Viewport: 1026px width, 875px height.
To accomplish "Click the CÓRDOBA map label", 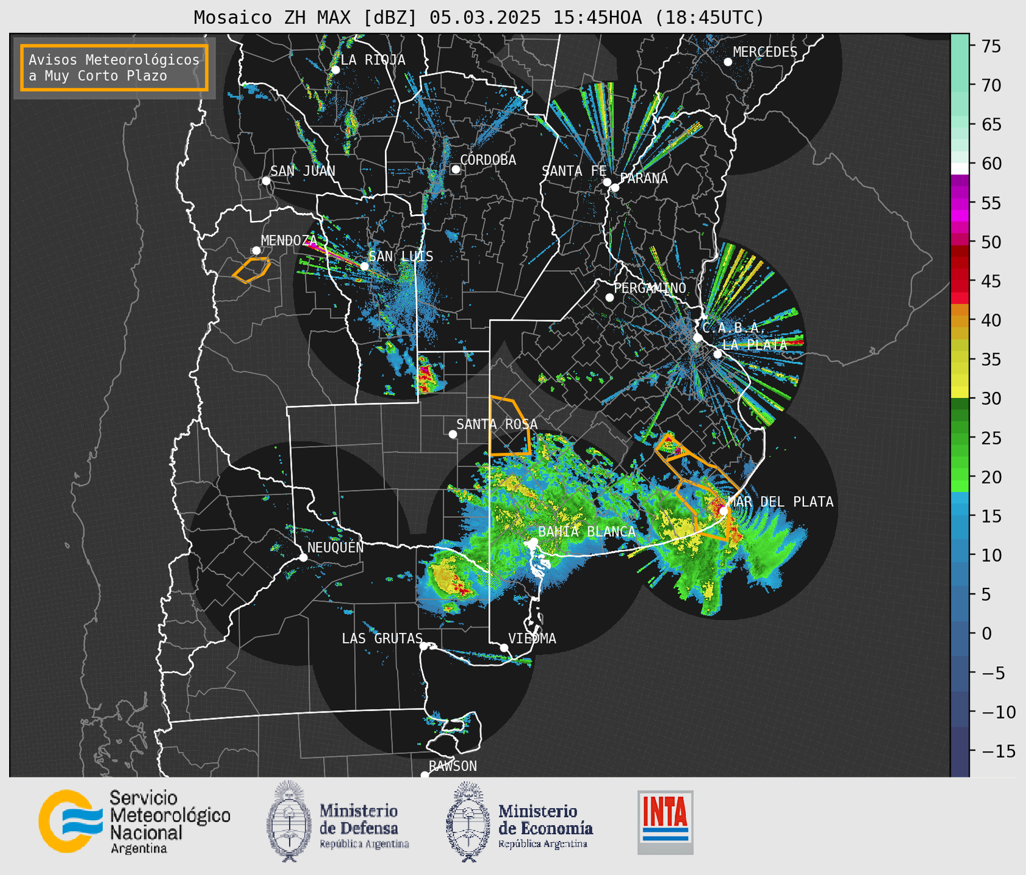I will [488, 159].
